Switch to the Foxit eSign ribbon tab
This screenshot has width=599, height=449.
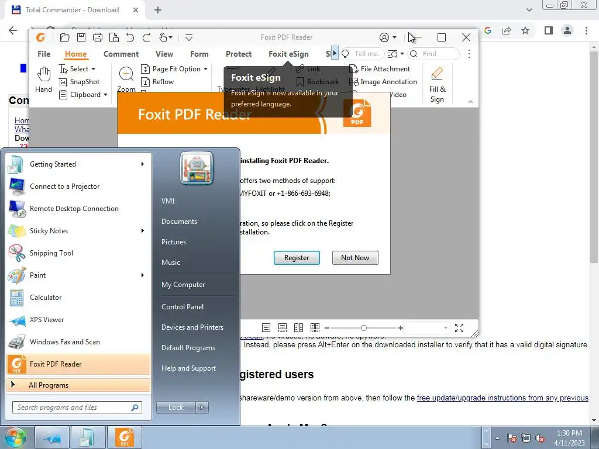click(288, 54)
